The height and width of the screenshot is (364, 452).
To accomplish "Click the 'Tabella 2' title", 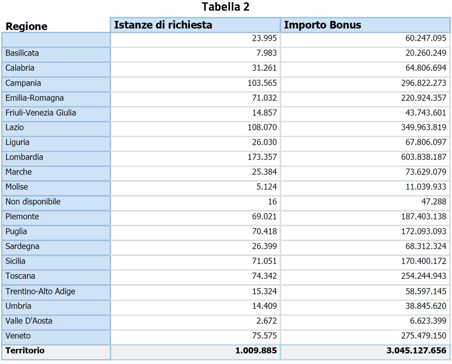I will pyautogui.click(x=226, y=8).
